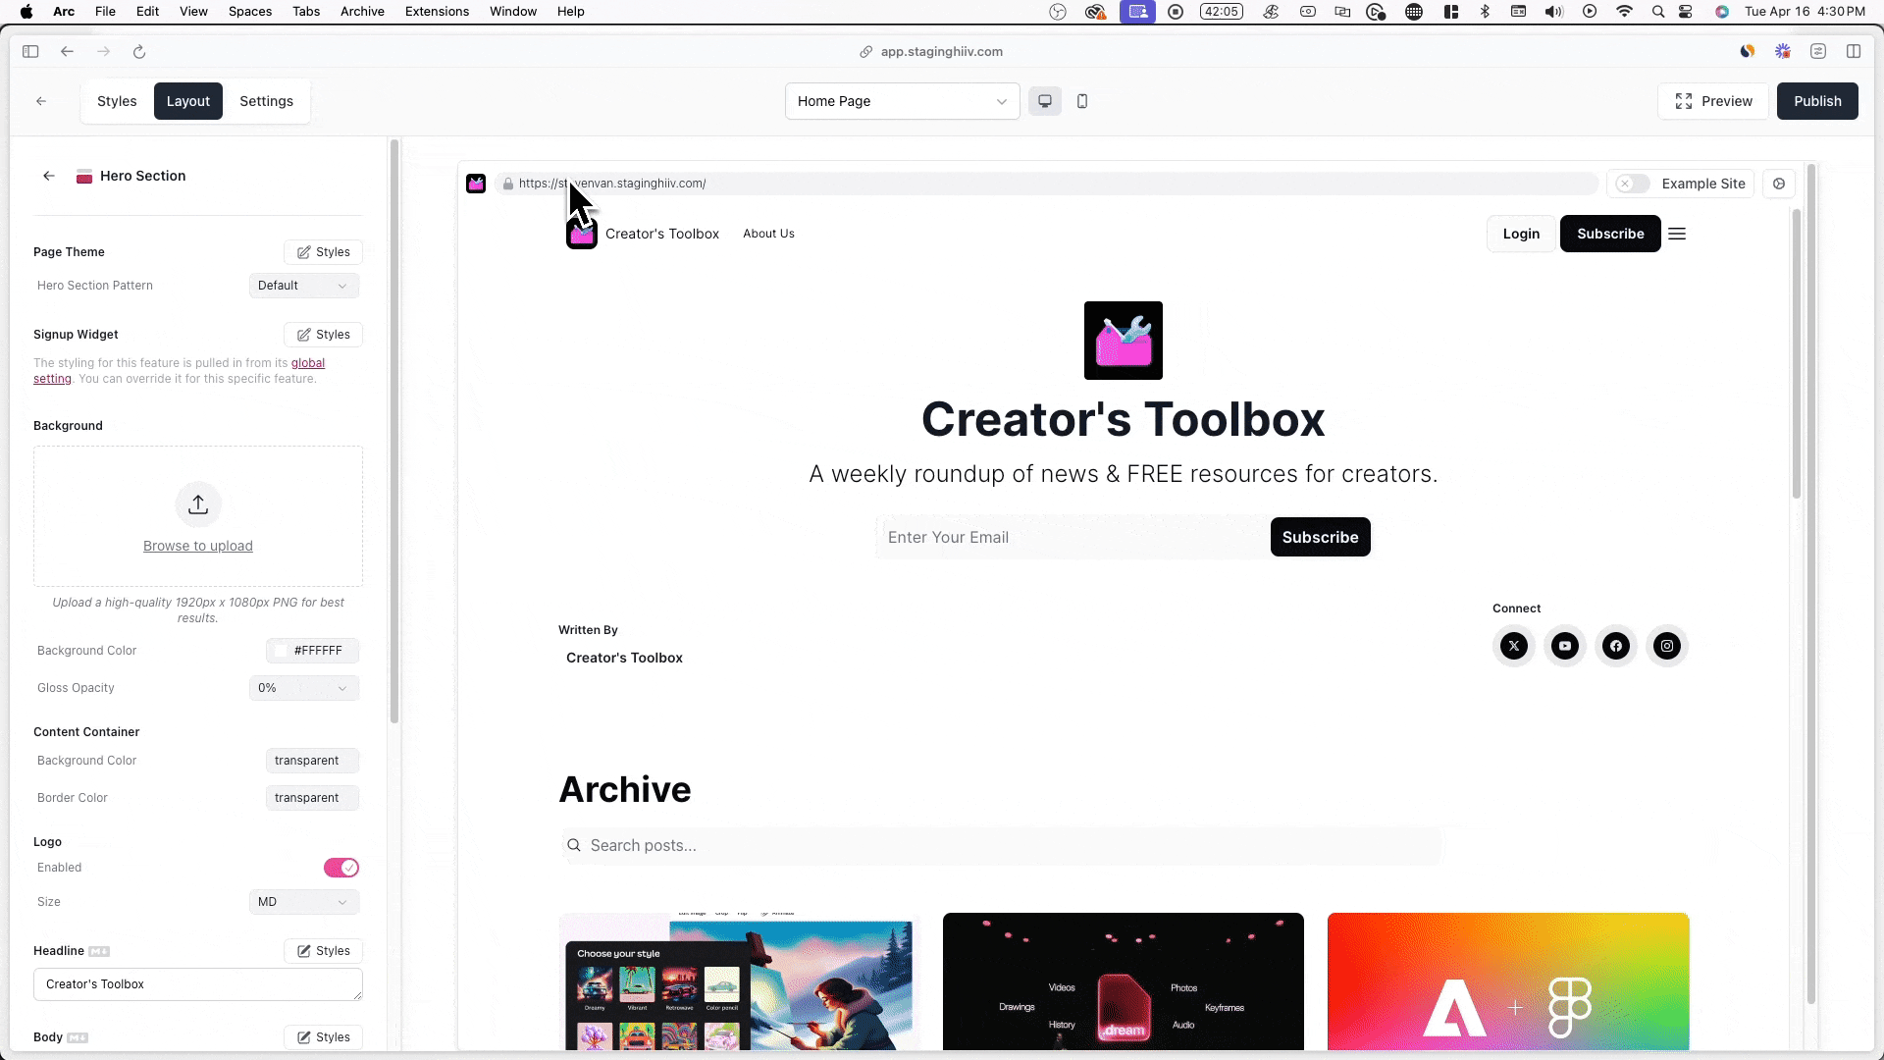Follow the global setting link
1884x1060 pixels.
pyautogui.click(x=307, y=363)
